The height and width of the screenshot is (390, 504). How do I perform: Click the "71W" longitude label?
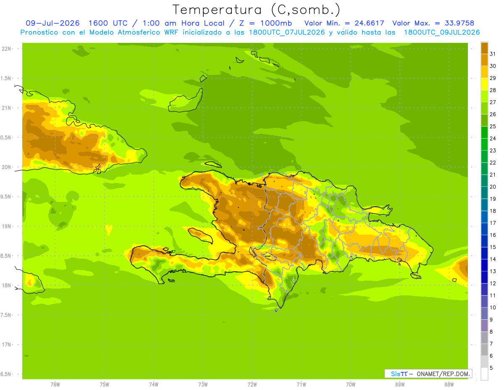pos(301,384)
